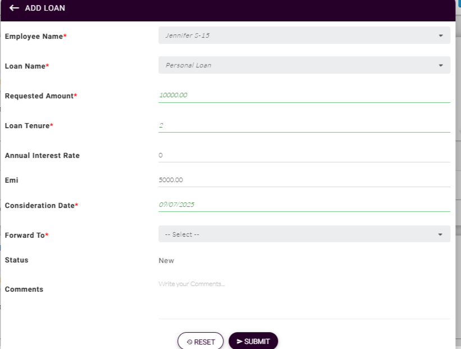461x349 pixels.
Task: Click the back arrow beside ADD LOAN
Action: pos(14,8)
